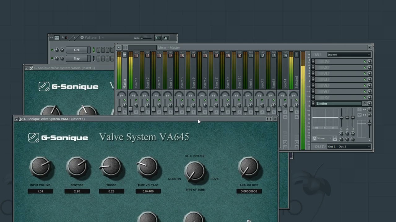396x222 pixels.
Task: Click the ANALOG HISS knob
Action: (249, 167)
